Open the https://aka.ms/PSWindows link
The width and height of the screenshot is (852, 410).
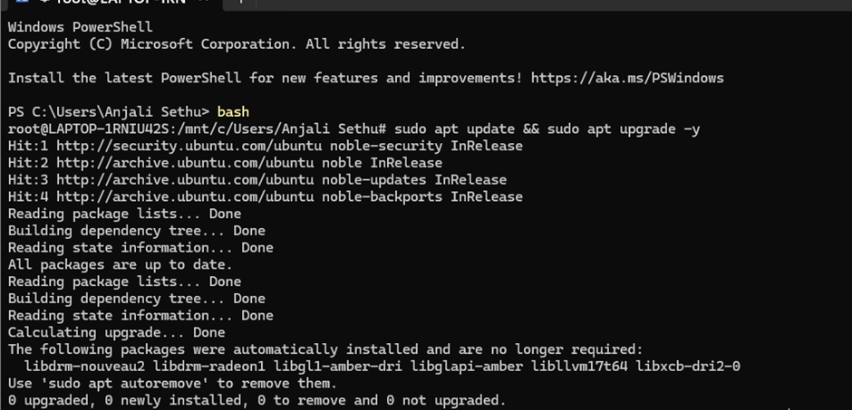[627, 78]
